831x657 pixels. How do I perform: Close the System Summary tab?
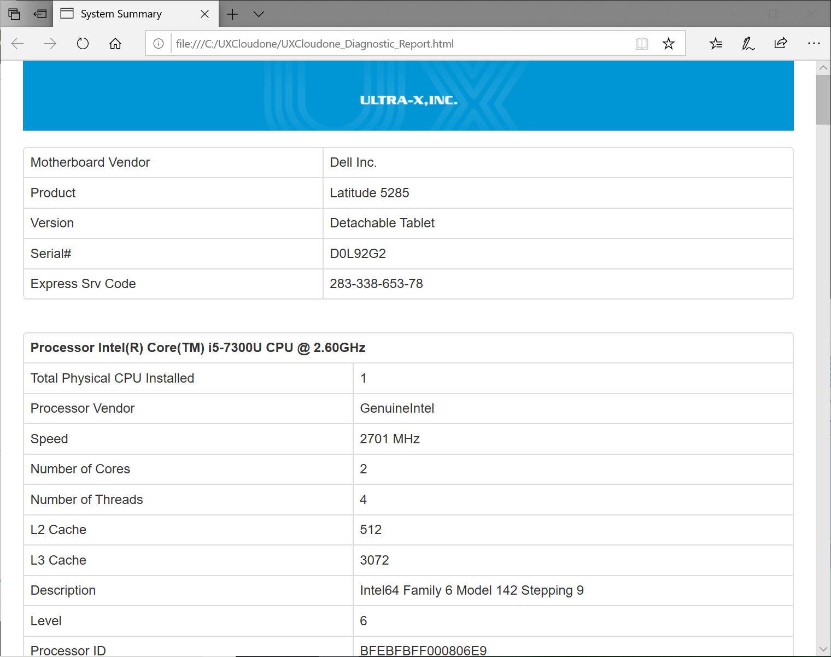pyautogui.click(x=205, y=14)
